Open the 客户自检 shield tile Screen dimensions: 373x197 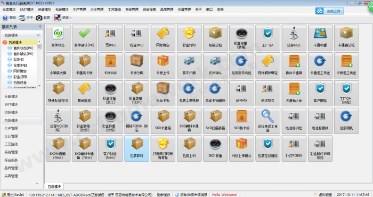320,93
